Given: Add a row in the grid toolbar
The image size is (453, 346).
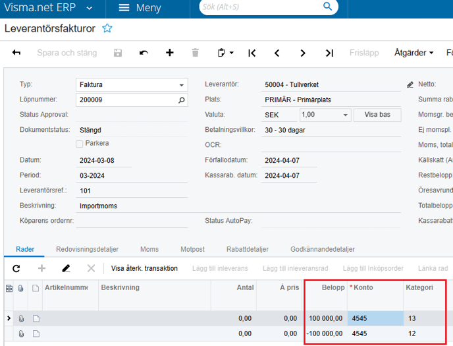Looking at the screenshot, I should tap(41, 268).
